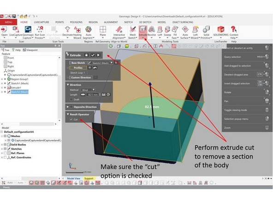Click the Auto Segment tool
273x205 pixels.
(x=89, y=29)
